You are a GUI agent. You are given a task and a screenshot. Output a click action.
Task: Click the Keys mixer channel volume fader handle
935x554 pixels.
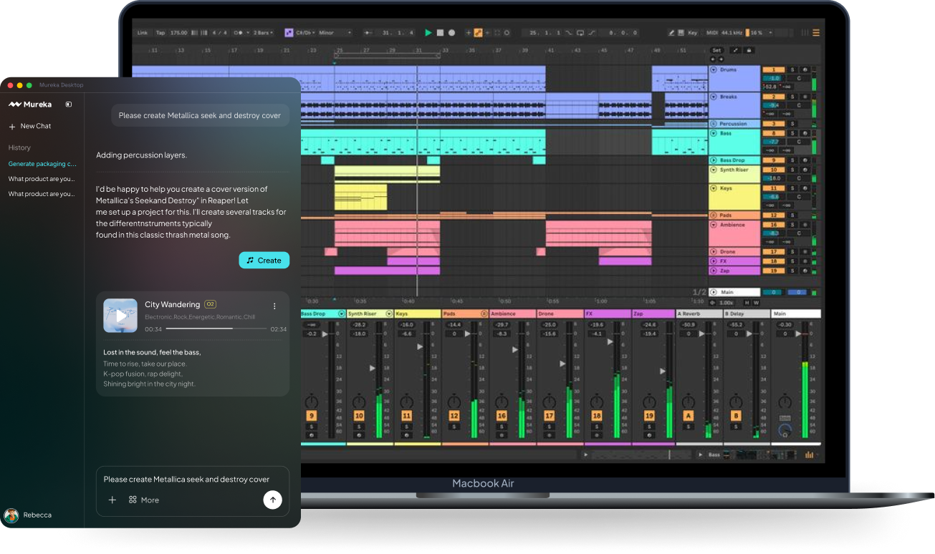click(420, 346)
